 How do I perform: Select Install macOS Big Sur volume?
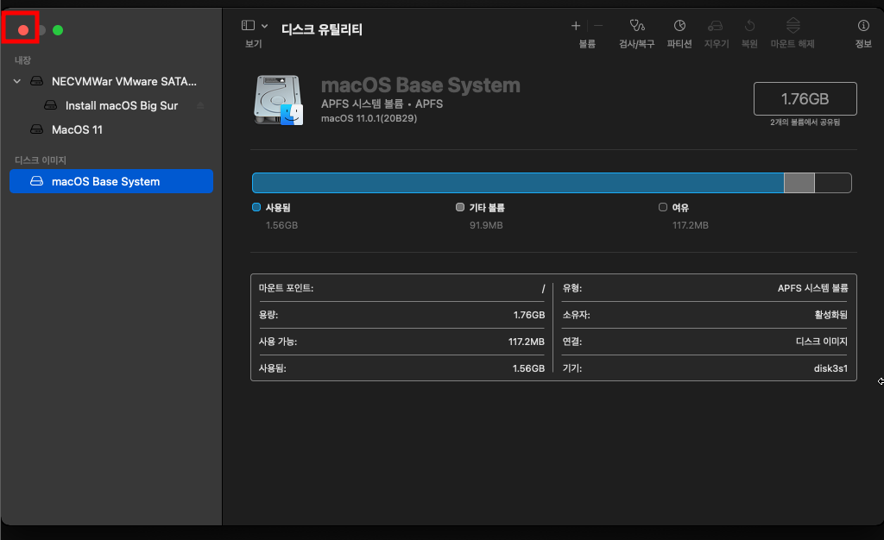click(x=111, y=105)
